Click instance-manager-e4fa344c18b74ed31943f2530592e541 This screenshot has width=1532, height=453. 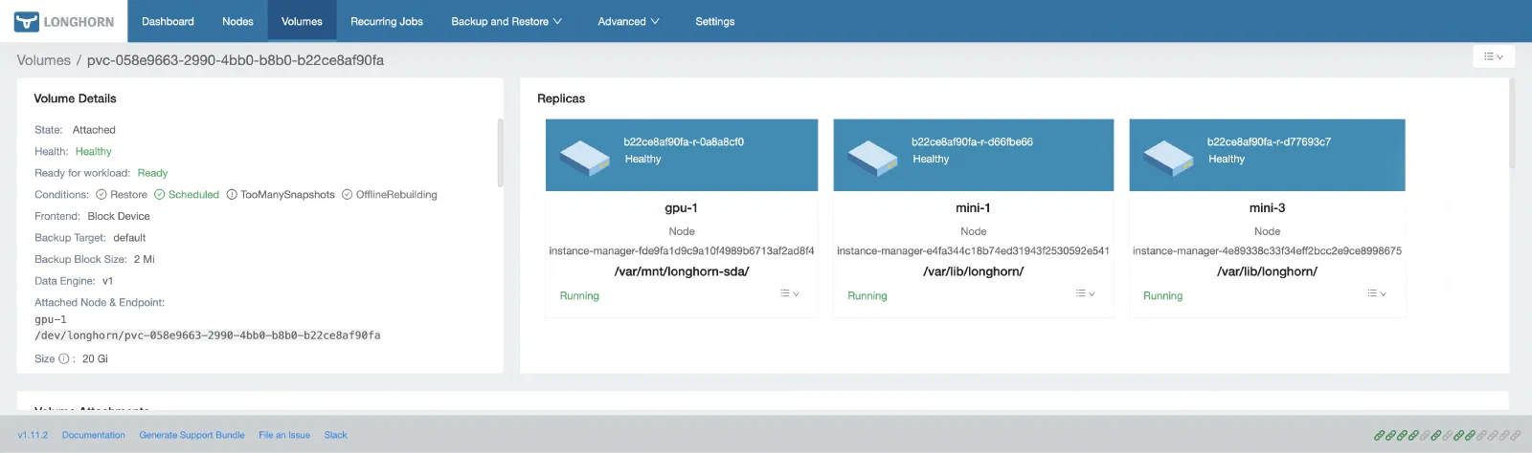click(973, 251)
